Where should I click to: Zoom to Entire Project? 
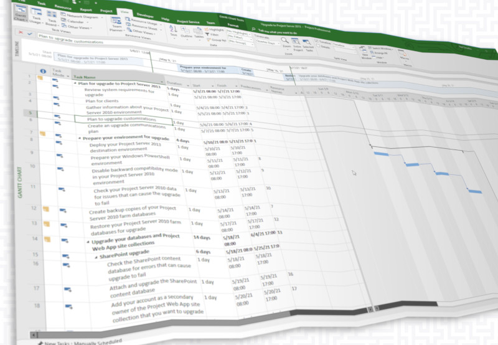tap(296, 45)
